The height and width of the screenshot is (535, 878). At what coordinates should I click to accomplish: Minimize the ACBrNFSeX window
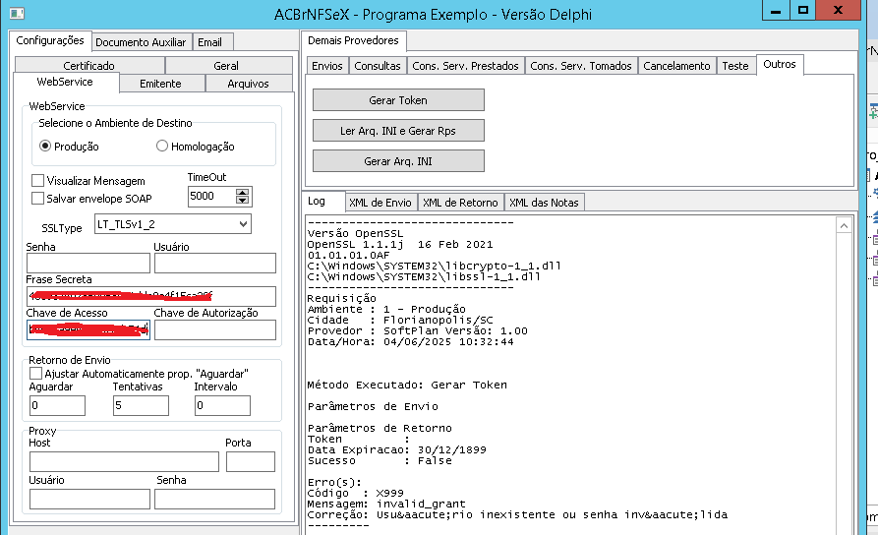point(776,10)
